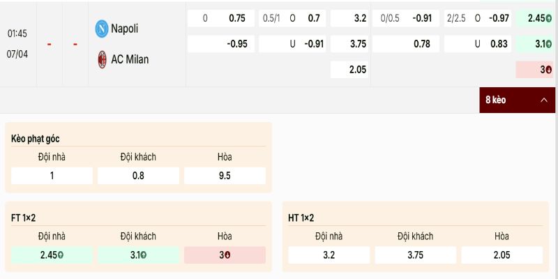Choose Đội nhà 3.2 in the HT 1×2 panel
The image size is (558, 279).
click(x=329, y=255)
